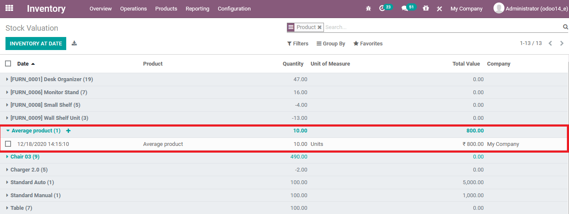Click the '47.00' quantity of Desk Organizer
Screen dimensions: 569x214
tap(300, 79)
